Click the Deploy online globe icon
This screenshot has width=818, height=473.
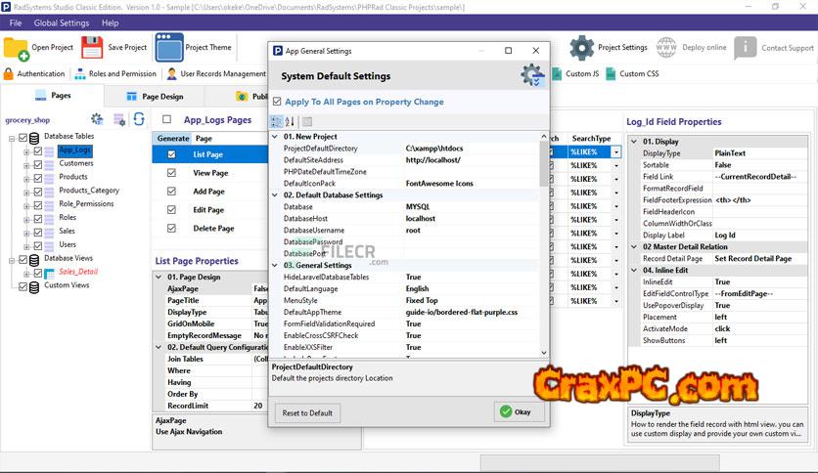(x=666, y=48)
